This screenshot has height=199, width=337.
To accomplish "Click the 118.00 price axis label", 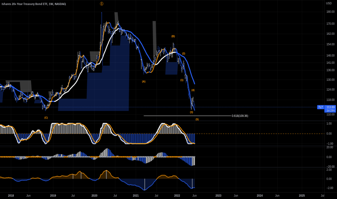I will (330, 100).
